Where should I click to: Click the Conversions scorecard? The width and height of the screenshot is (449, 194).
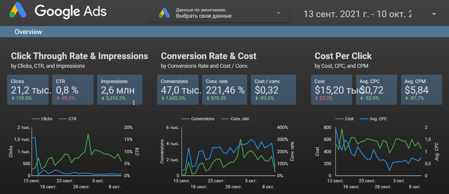(178, 90)
